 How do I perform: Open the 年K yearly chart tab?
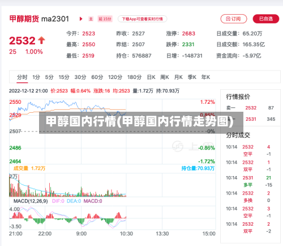205,77
